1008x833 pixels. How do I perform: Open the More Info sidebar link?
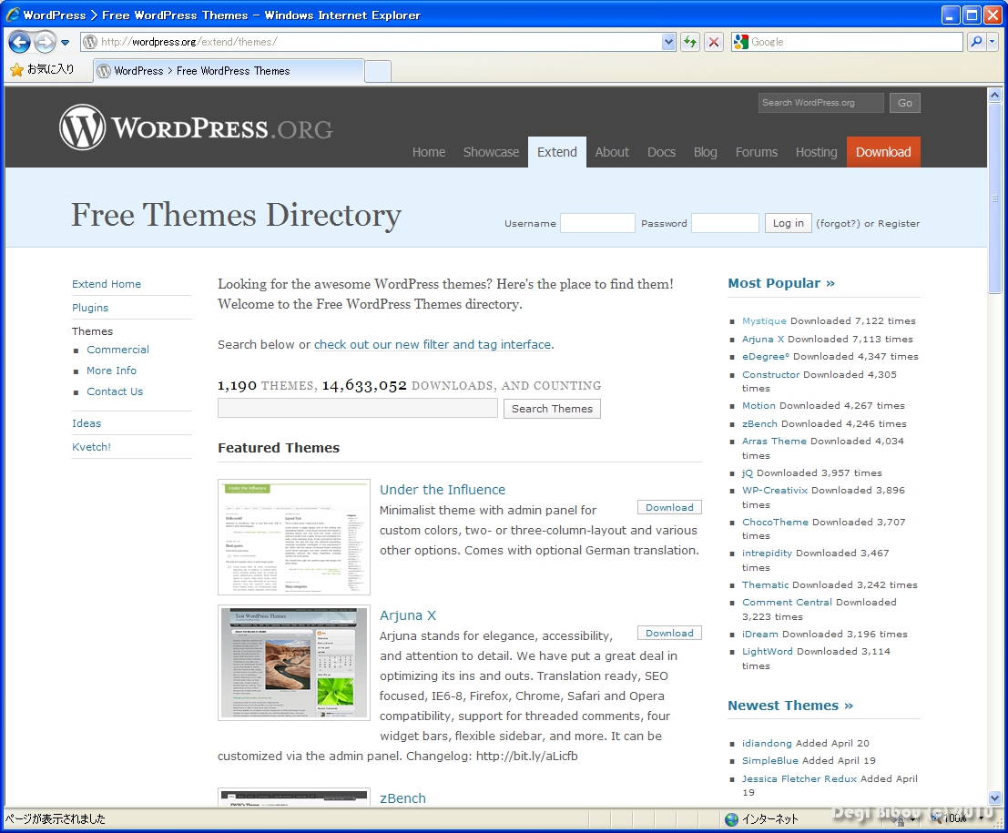click(111, 371)
